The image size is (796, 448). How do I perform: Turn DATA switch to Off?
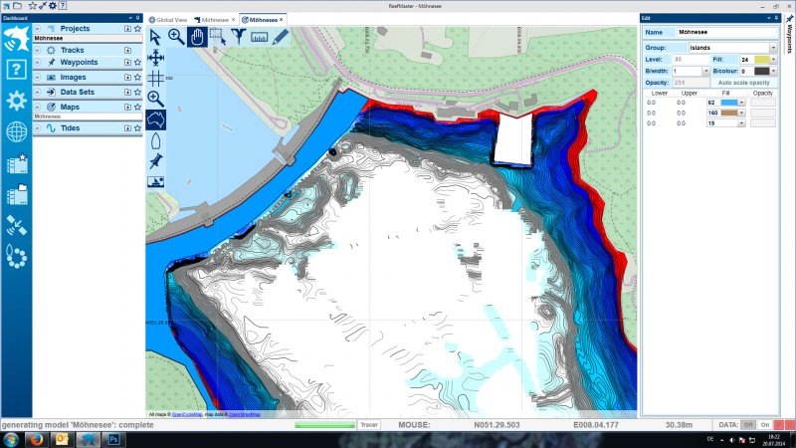(748, 424)
